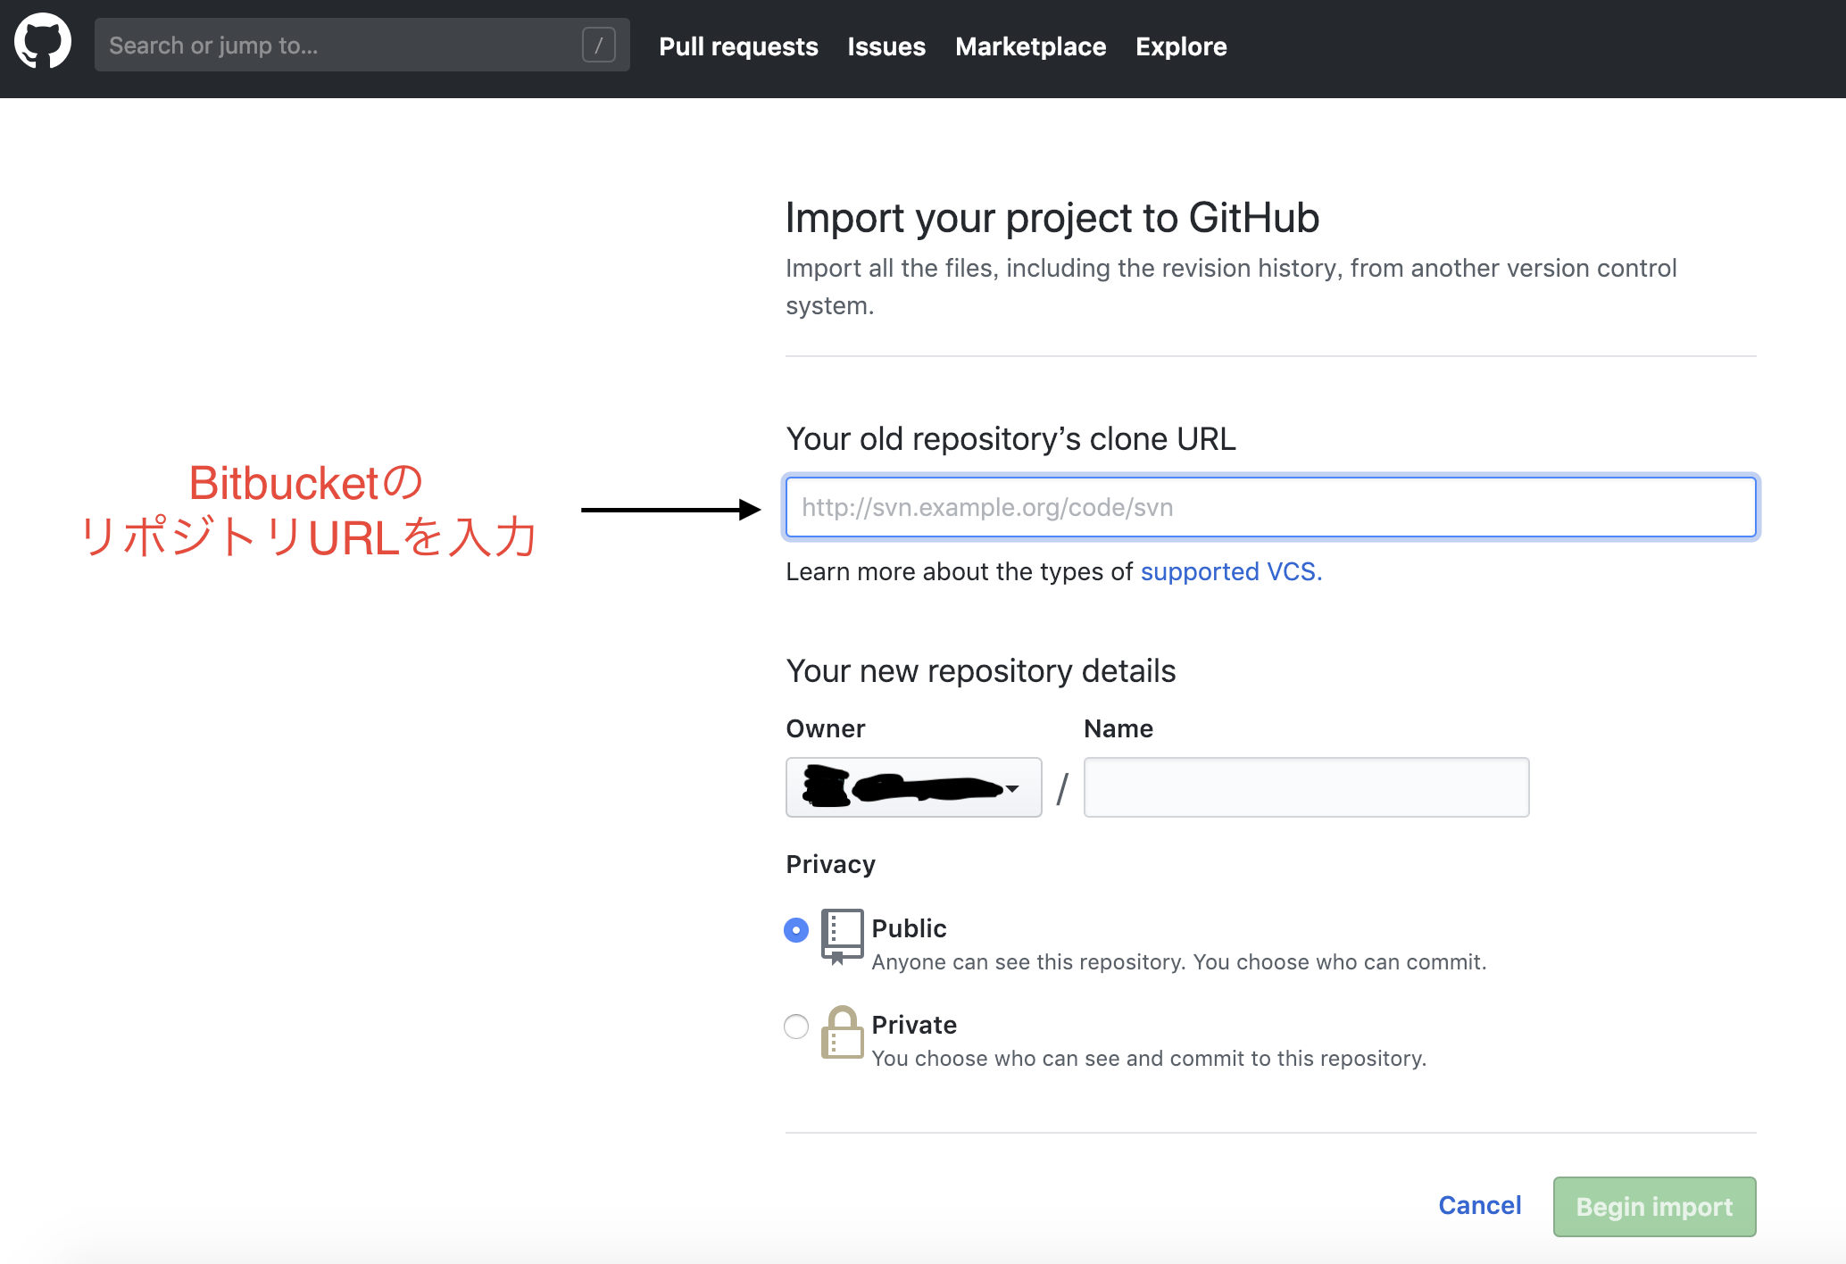Open the Owner selection dropdown
Image resolution: width=1846 pixels, height=1264 pixels.
tap(912, 787)
